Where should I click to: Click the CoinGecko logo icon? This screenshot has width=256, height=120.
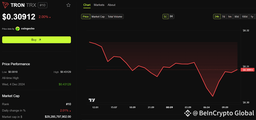18,28
